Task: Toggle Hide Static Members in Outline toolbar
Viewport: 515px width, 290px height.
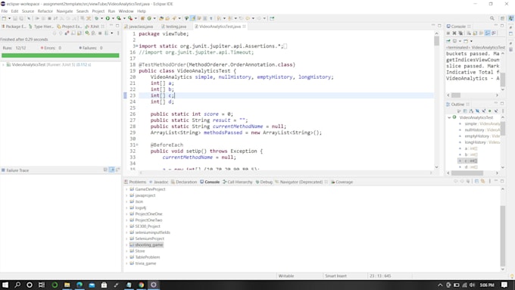Action: point(483,111)
